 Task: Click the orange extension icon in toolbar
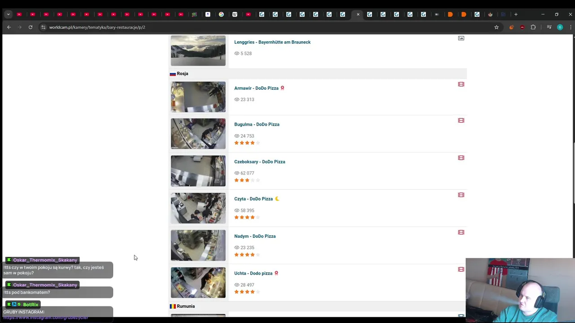pos(511,27)
